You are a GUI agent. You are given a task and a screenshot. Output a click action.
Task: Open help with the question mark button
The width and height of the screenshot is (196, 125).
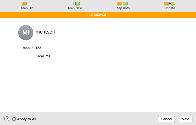tap(7, 119)
